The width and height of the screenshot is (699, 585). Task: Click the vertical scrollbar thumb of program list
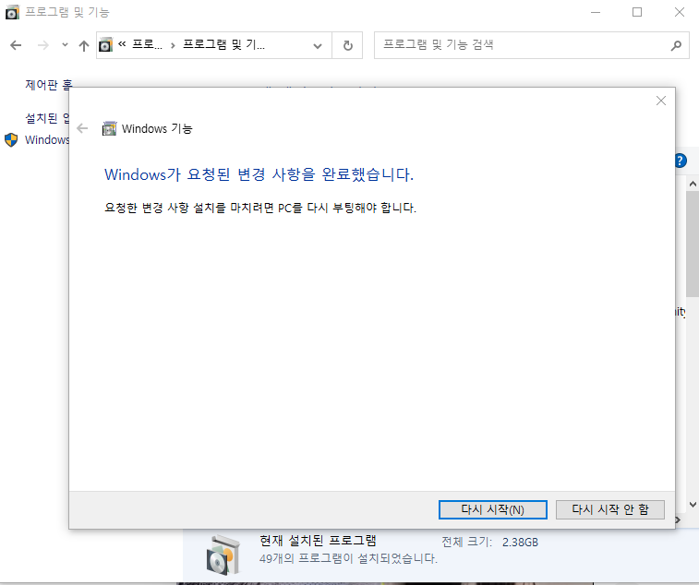[x=693, y=245]
